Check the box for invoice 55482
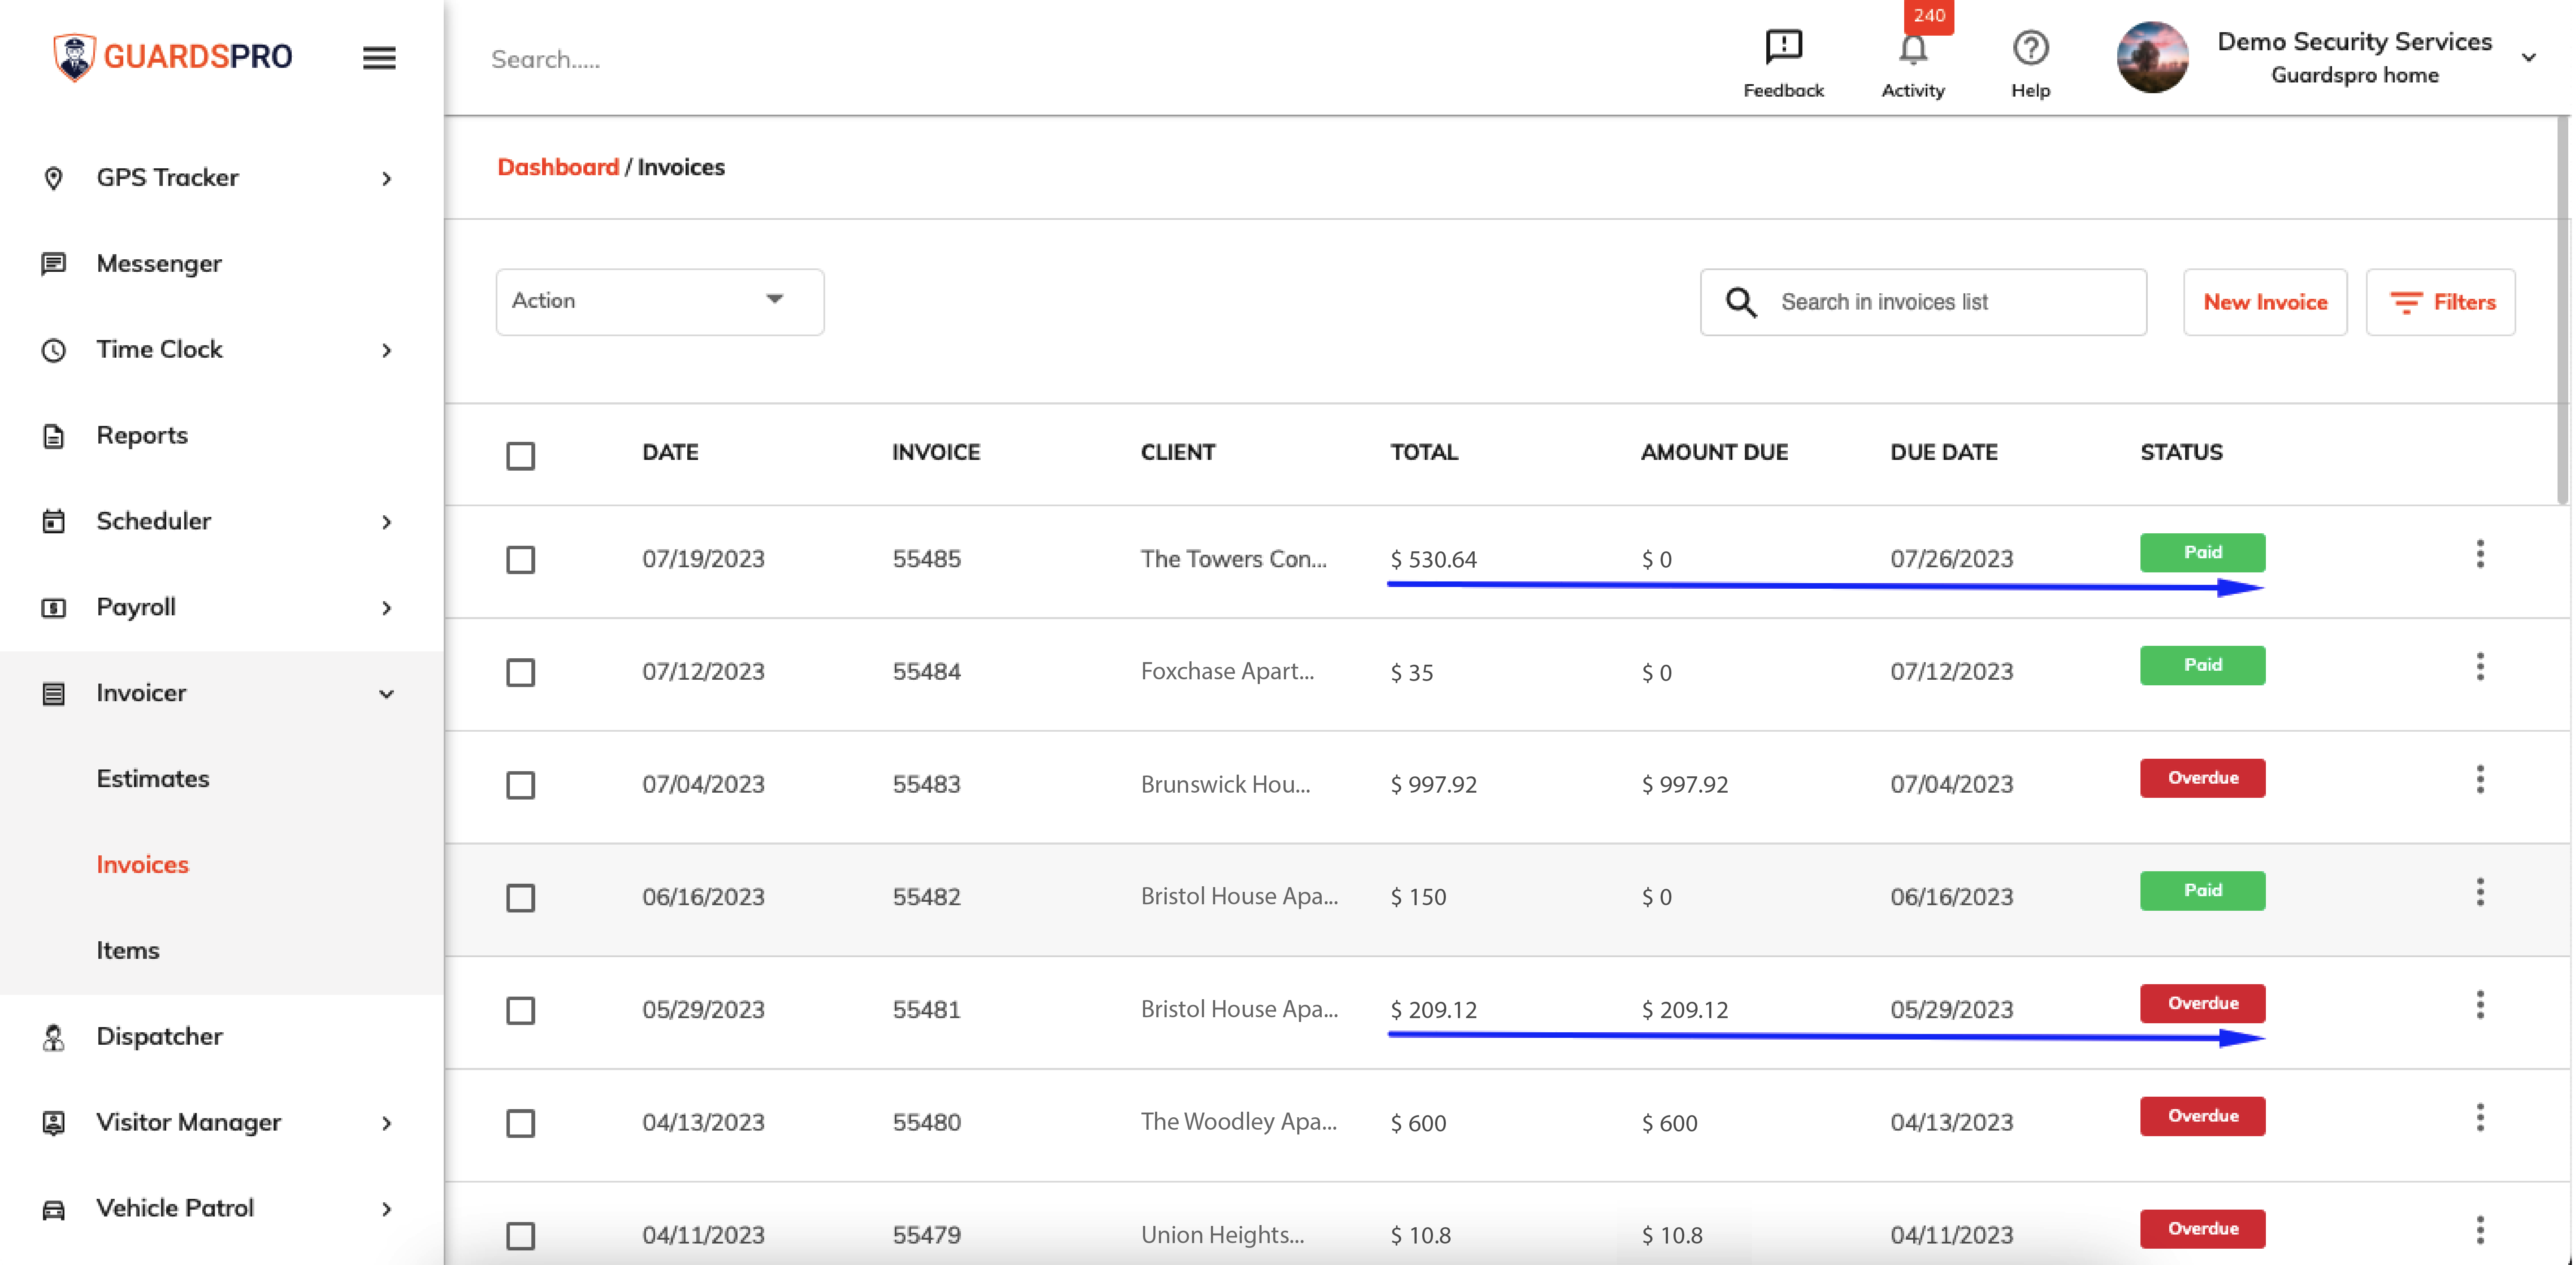This screenshot has width=2576, height=1265. pos(520,898)
